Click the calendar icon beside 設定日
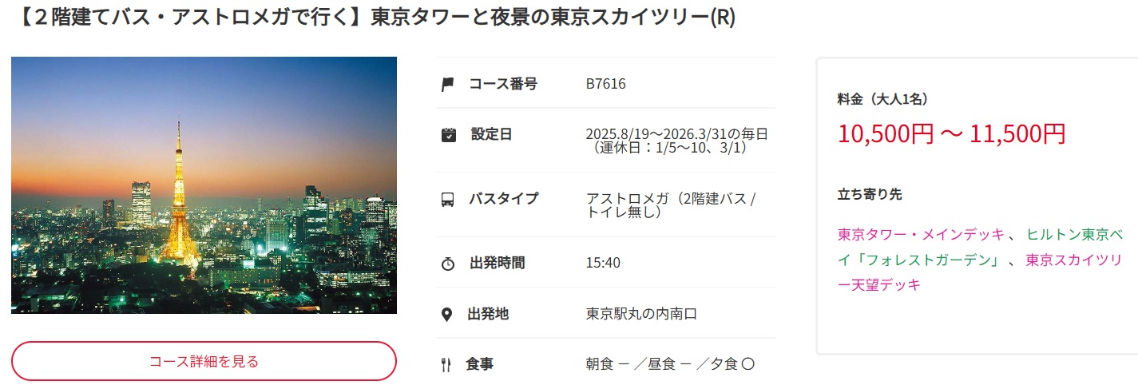 [x=448, y=134]
